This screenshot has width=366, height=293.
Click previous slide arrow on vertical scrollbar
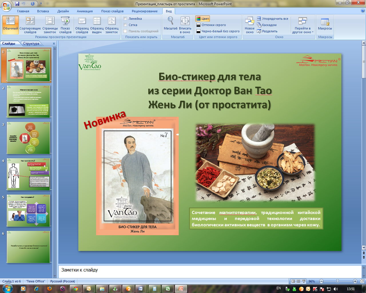[364, 253]
